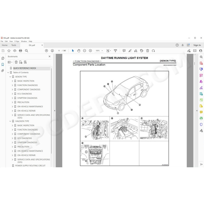The image size is (204, 204).
Task: Collapse the left navigation pane arrow
Action: [55, 110]
